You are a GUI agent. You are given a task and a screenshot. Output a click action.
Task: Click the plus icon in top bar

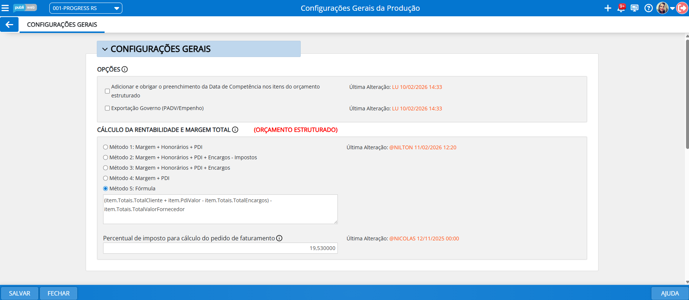pos(608,8)
